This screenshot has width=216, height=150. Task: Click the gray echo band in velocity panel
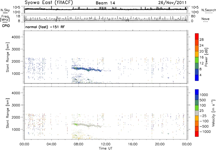[x=87, y=125]
